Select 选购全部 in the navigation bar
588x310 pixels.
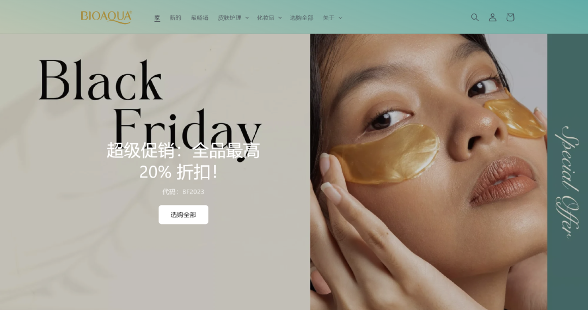pos(302,18)
